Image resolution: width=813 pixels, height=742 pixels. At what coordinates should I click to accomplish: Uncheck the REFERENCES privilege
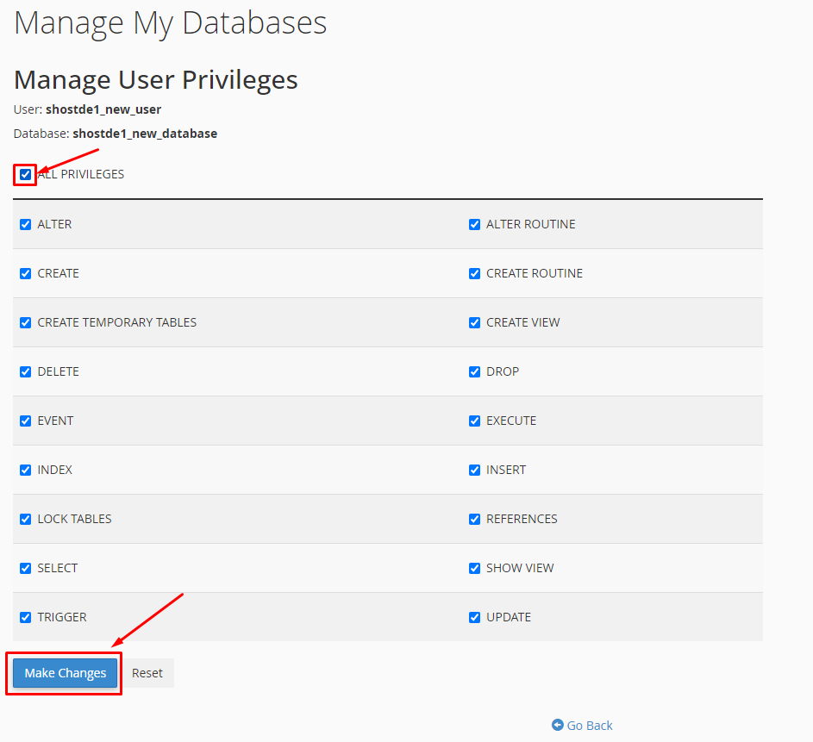474,519
